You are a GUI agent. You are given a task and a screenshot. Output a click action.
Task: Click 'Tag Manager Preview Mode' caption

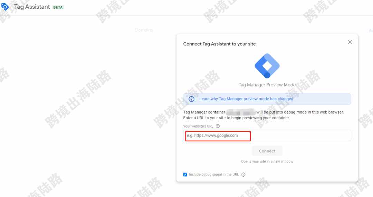tap(267, 85)
